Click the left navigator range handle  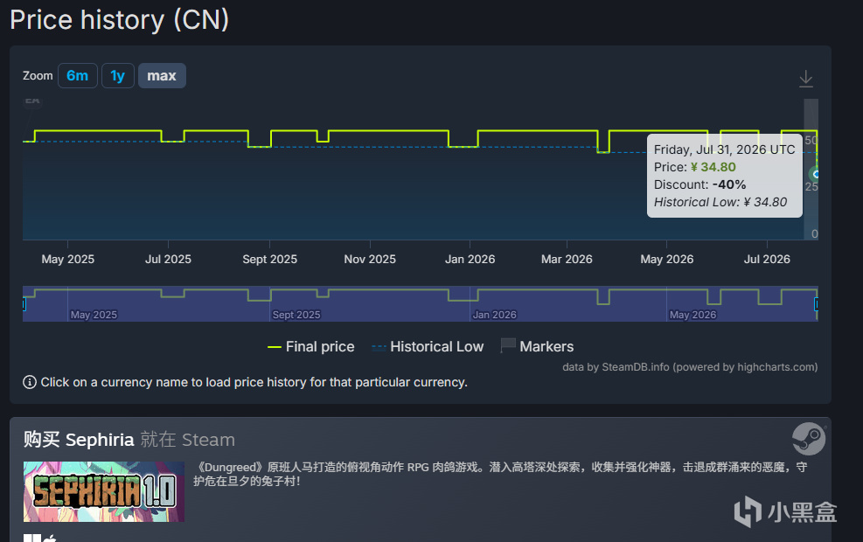(24, 303)
